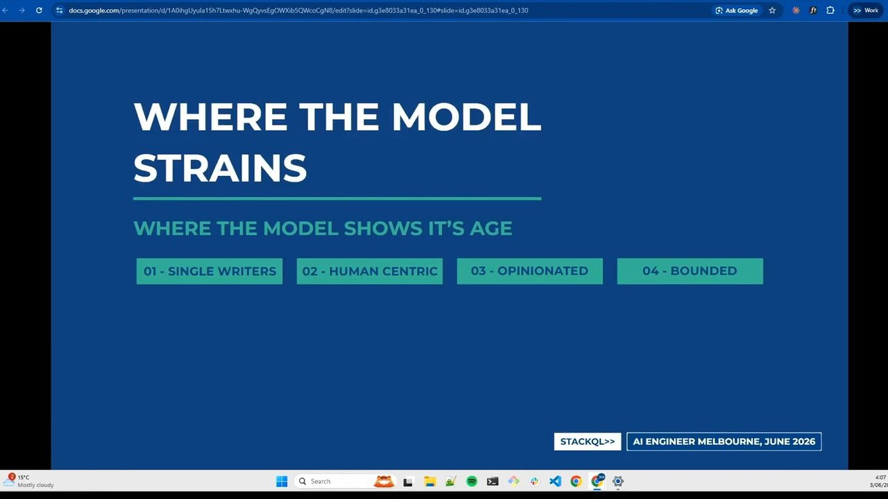
Task: Select the 03 - Opinionated box
Action: click(x=529, y=271)
